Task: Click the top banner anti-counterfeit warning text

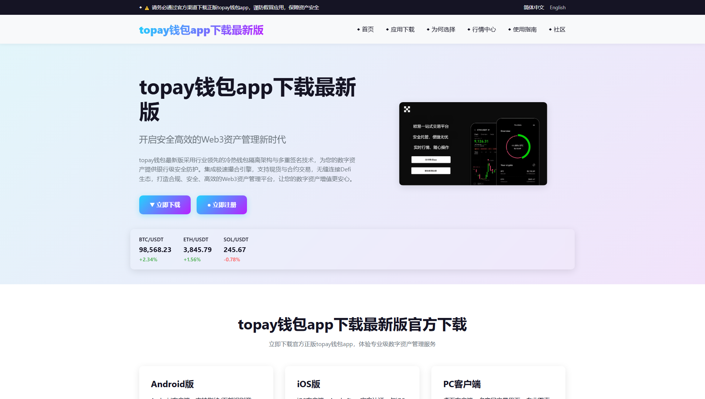Action: 235,7
